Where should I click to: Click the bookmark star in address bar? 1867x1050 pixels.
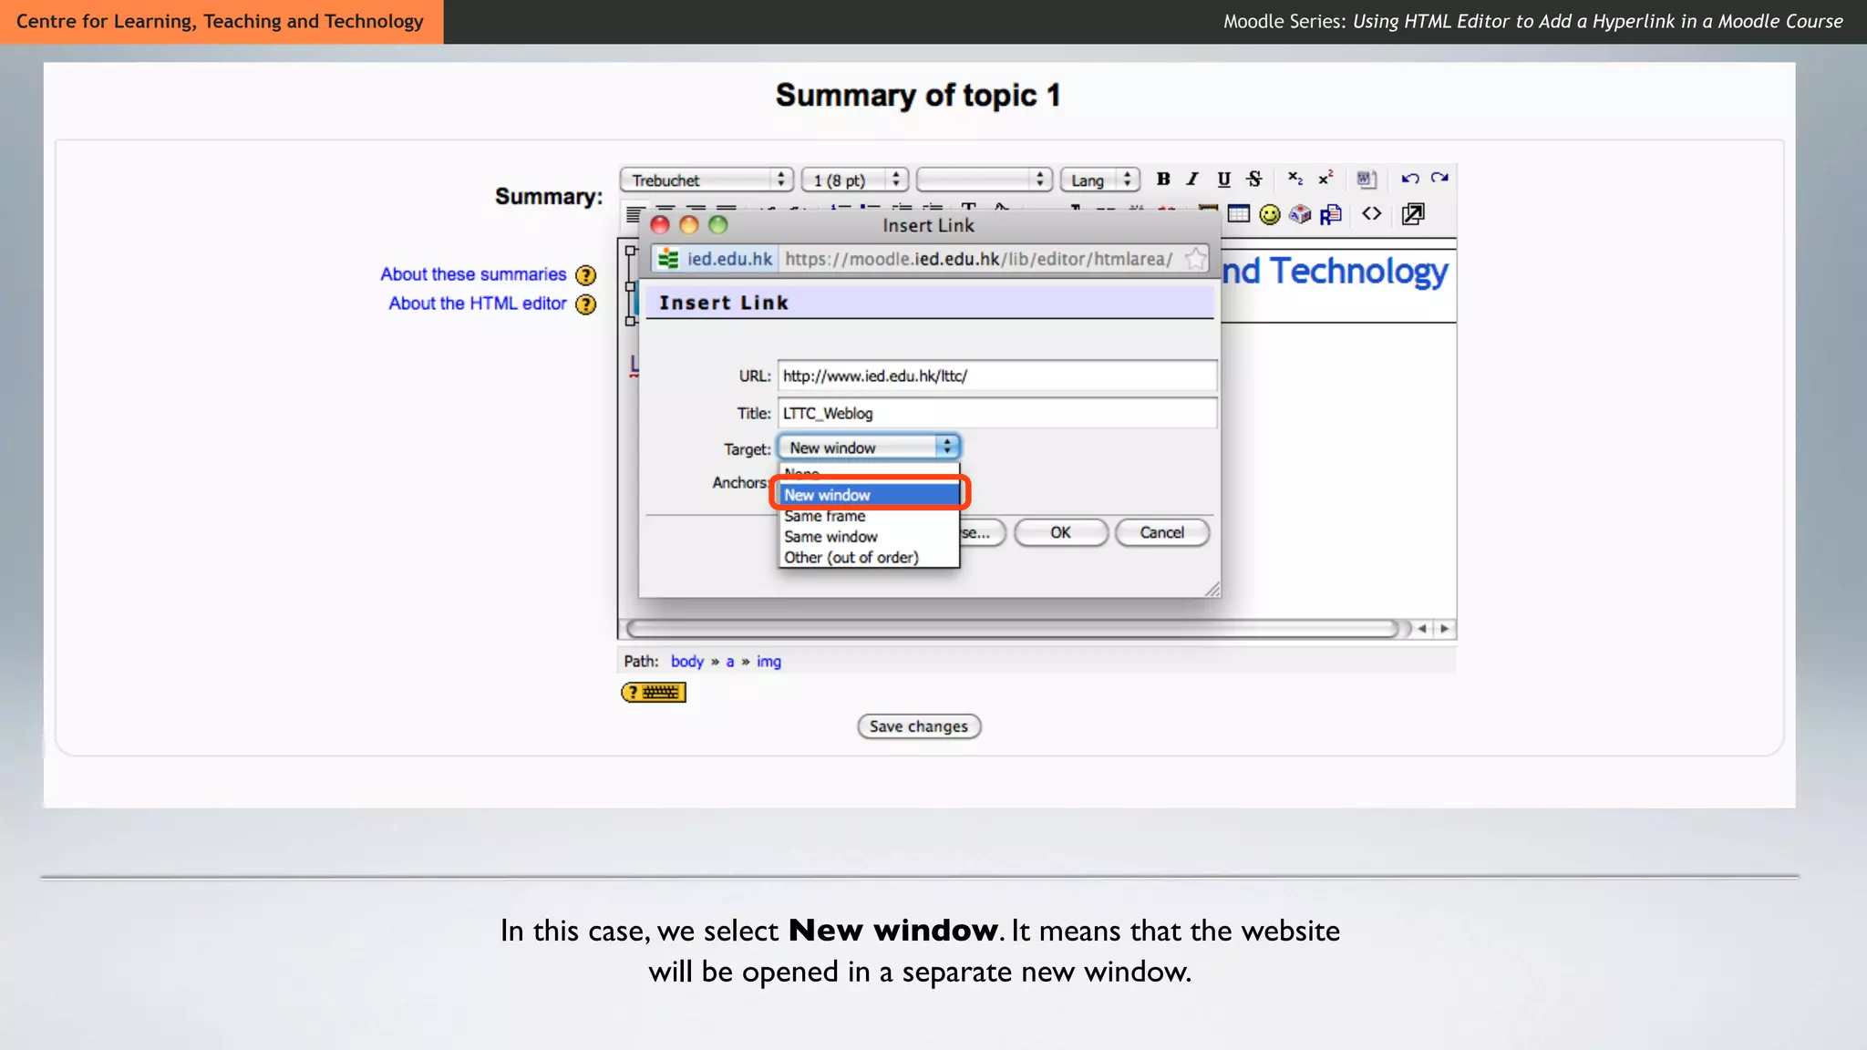point(1195,259)
